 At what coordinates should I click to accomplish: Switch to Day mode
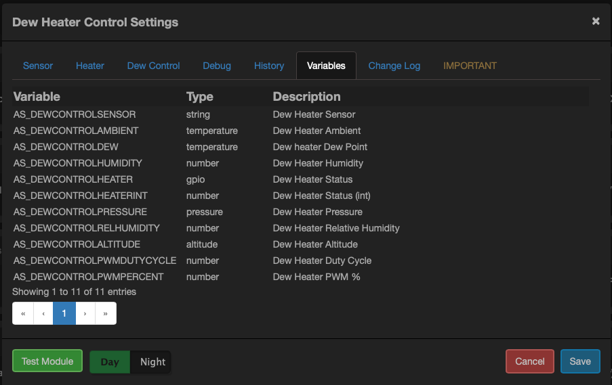(x=110, y=361)
